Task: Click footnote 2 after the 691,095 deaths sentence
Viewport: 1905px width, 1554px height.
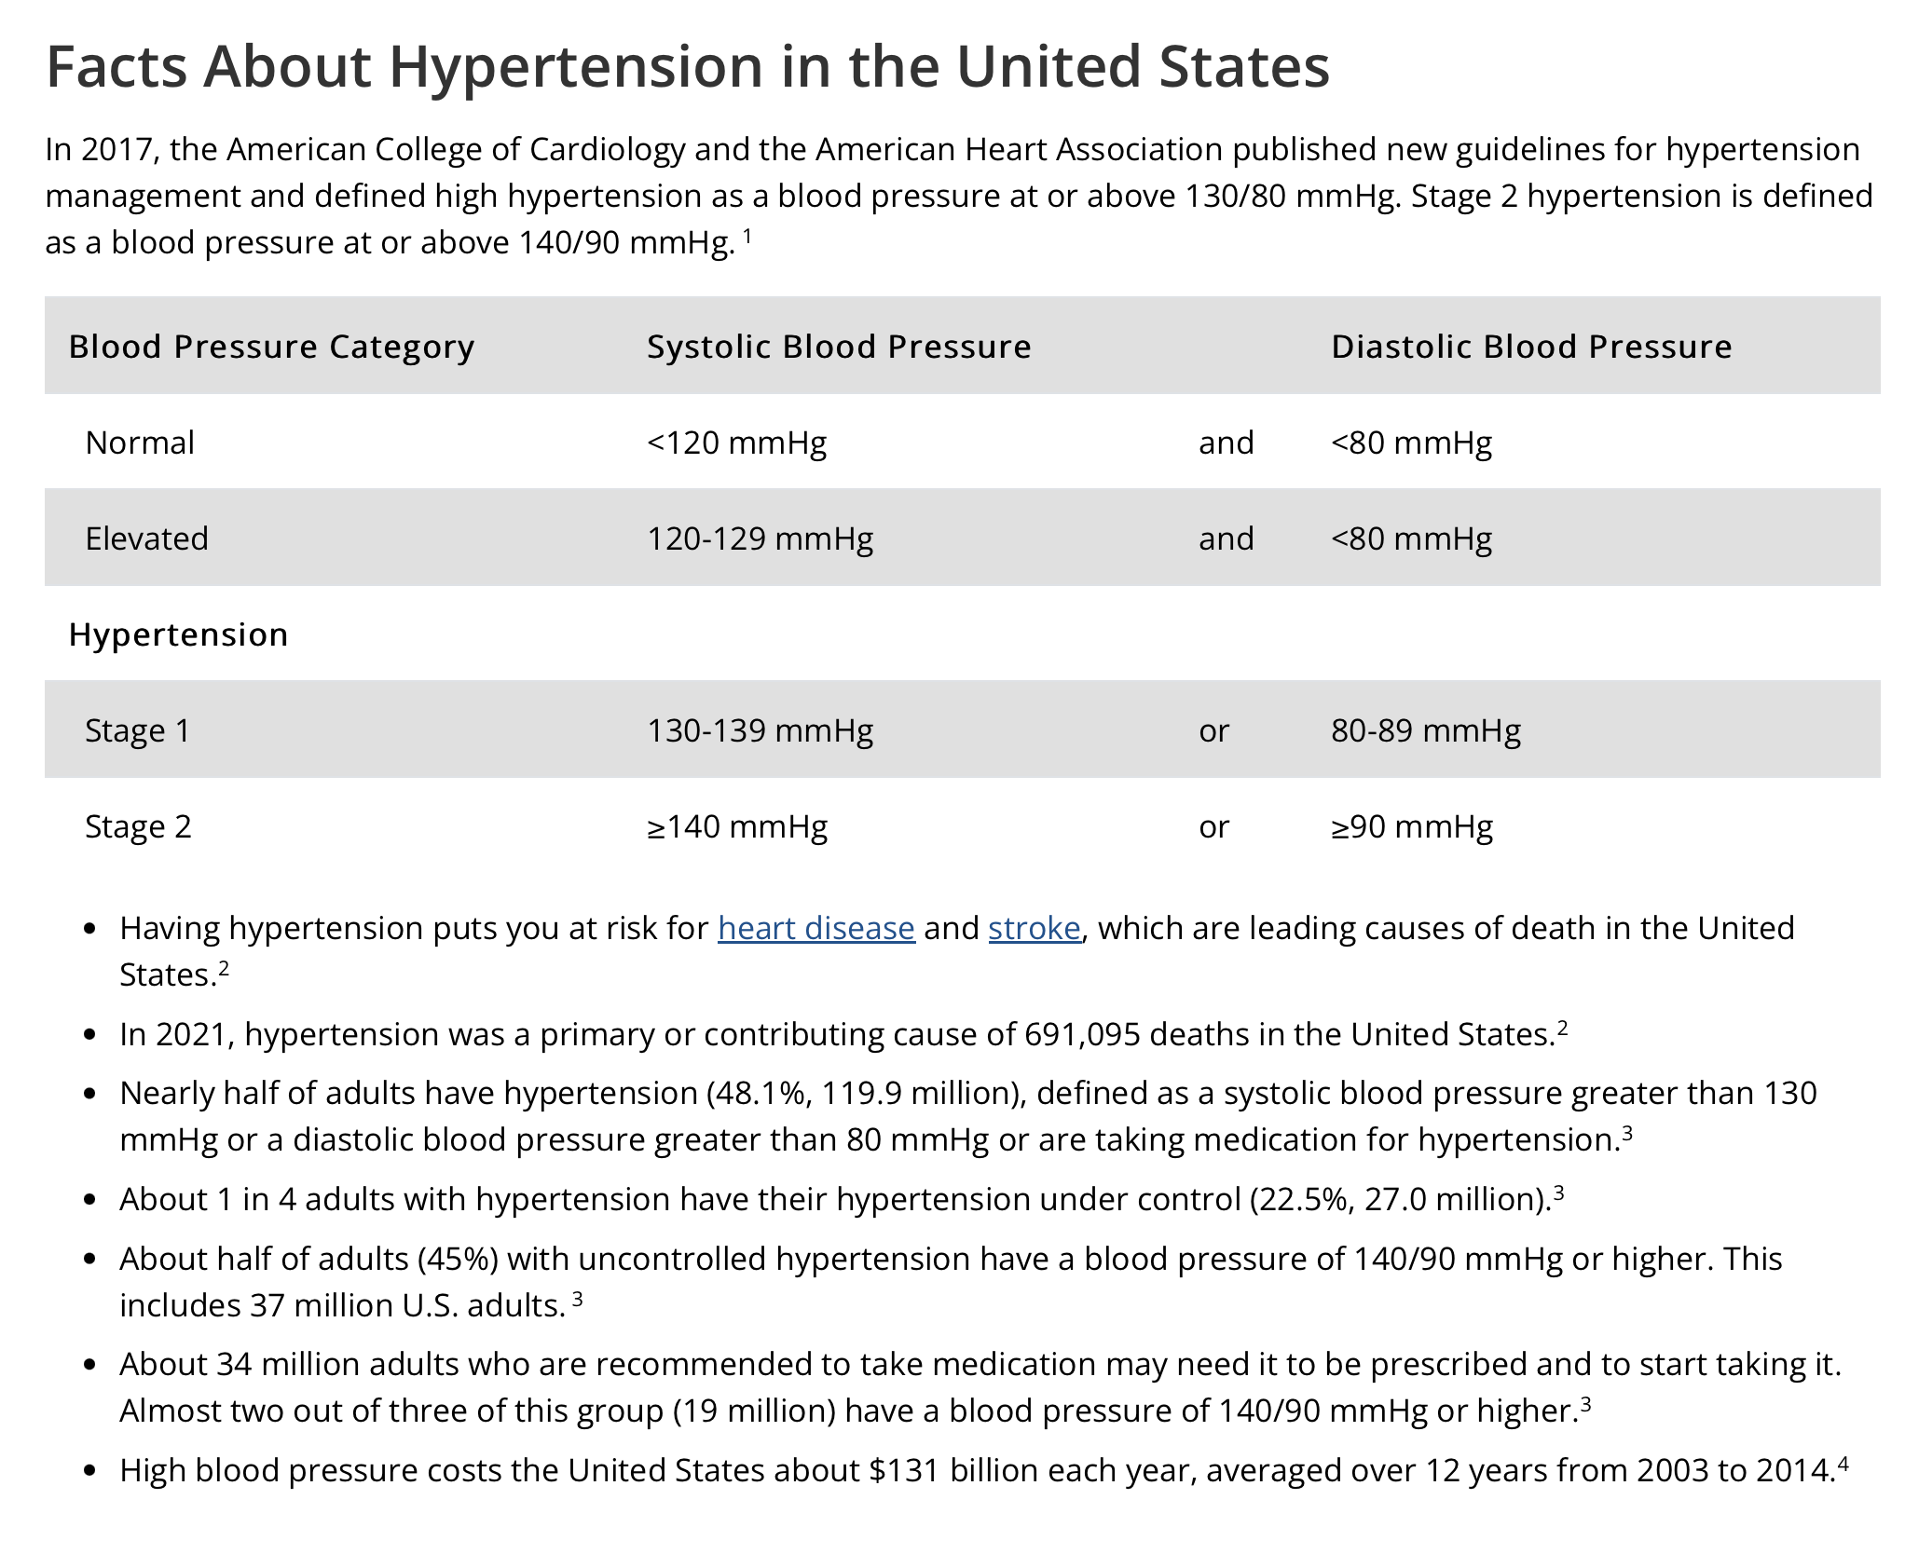Action: 1562,1028
